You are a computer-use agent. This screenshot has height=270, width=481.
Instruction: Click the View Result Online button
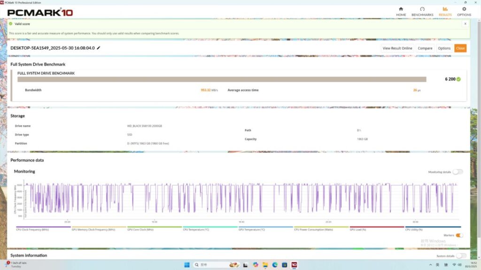[x=397, y=48]
